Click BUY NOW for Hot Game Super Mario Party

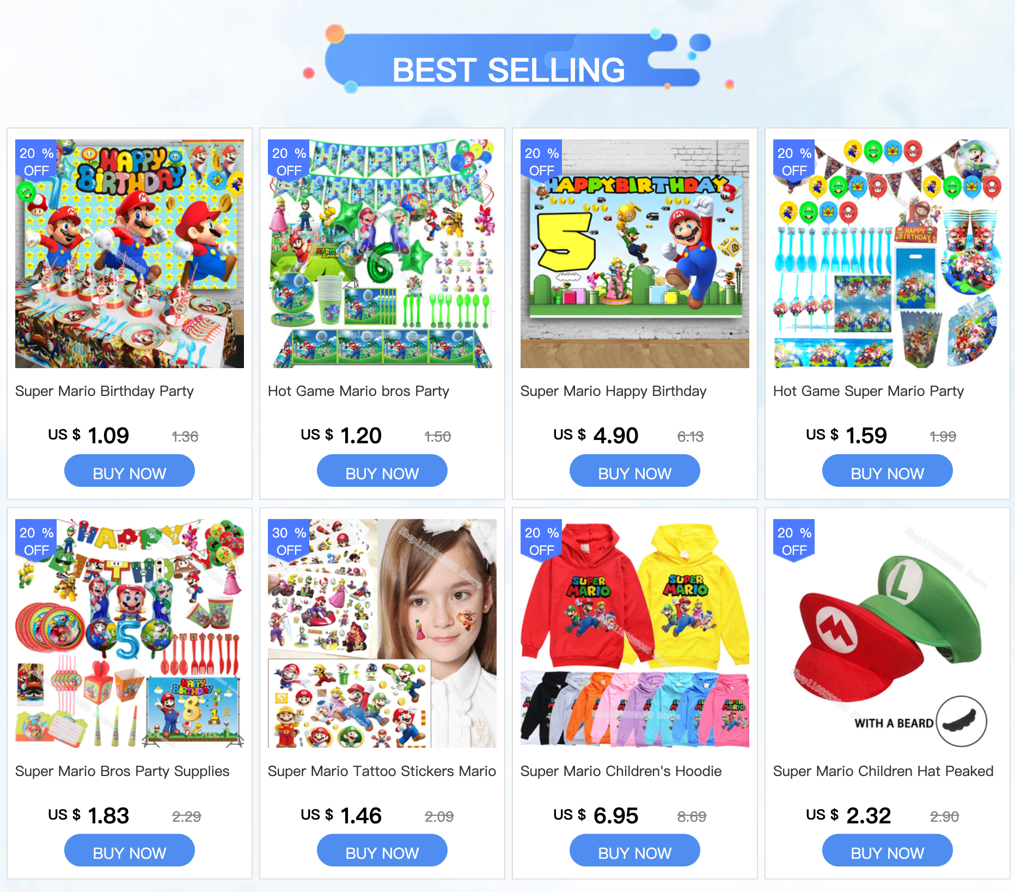tap(888, 471)
